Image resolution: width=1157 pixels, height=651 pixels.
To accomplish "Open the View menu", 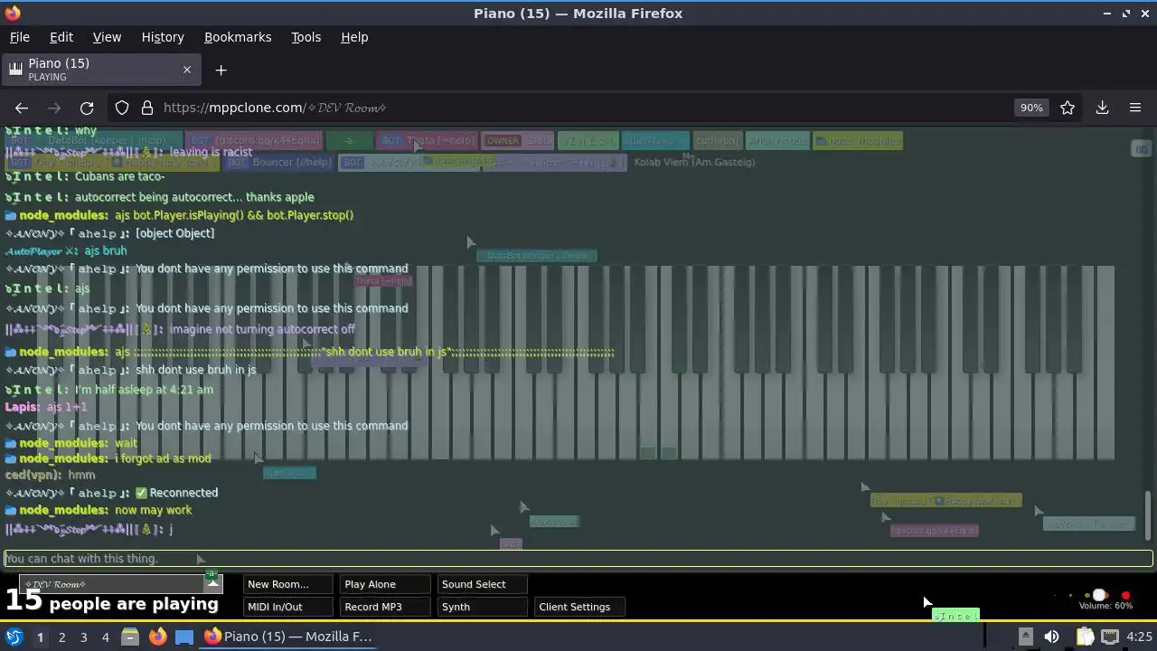I will coord(107,37).
